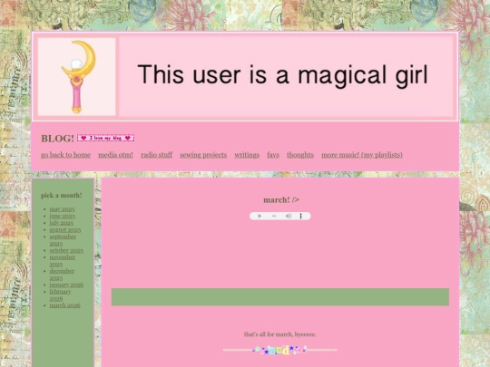This screenshot has height=367, width=490.
Task: Select july 2025 in month list
Action: 62,223
